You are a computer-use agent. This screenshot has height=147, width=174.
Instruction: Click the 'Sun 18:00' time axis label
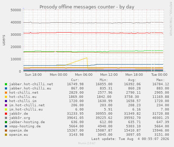pos(33,75)
